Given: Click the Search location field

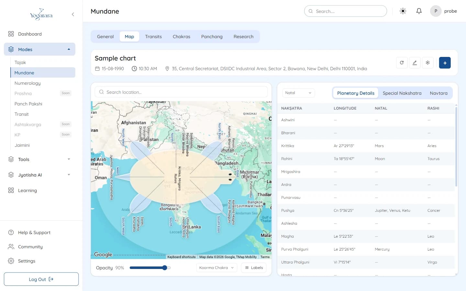Looking at the screenshot, I should pyautogui.click(x=181, y=92).
